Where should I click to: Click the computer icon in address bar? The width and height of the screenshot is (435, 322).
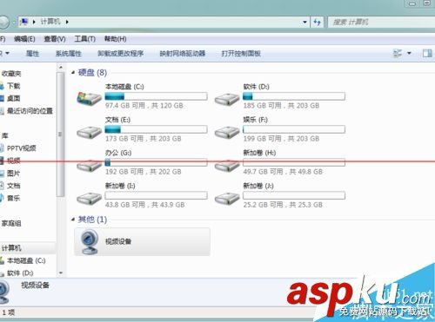tap(24, 22)
